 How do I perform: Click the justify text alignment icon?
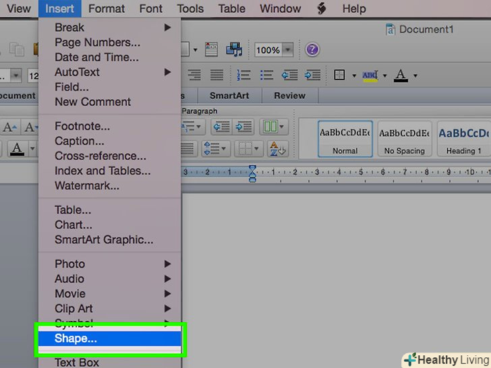(216, 75)
